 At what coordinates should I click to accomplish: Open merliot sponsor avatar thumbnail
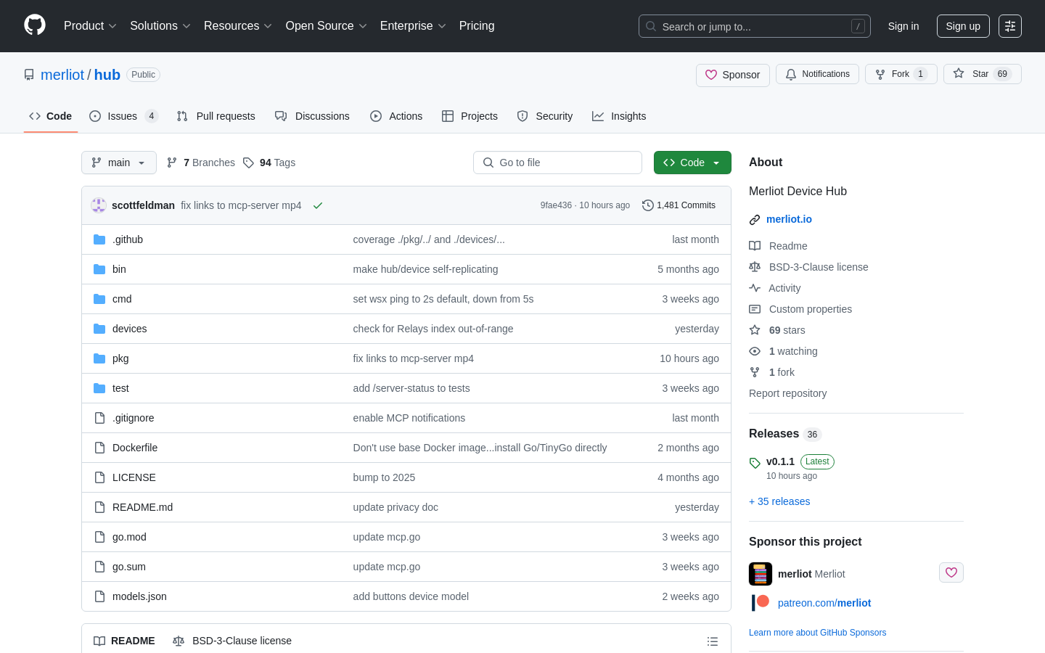tap(761, 574)
